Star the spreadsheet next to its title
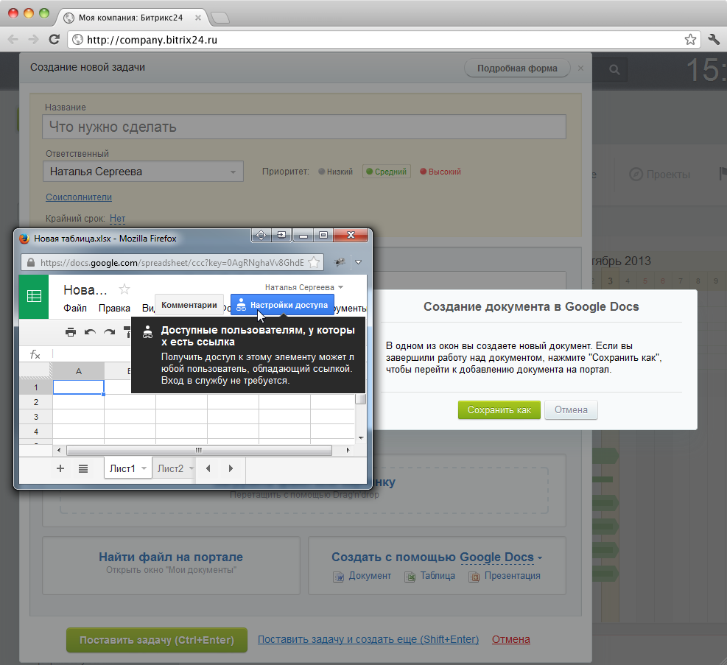Image resolution: width=727 pixels, height=665 pixels. [124, 289]
